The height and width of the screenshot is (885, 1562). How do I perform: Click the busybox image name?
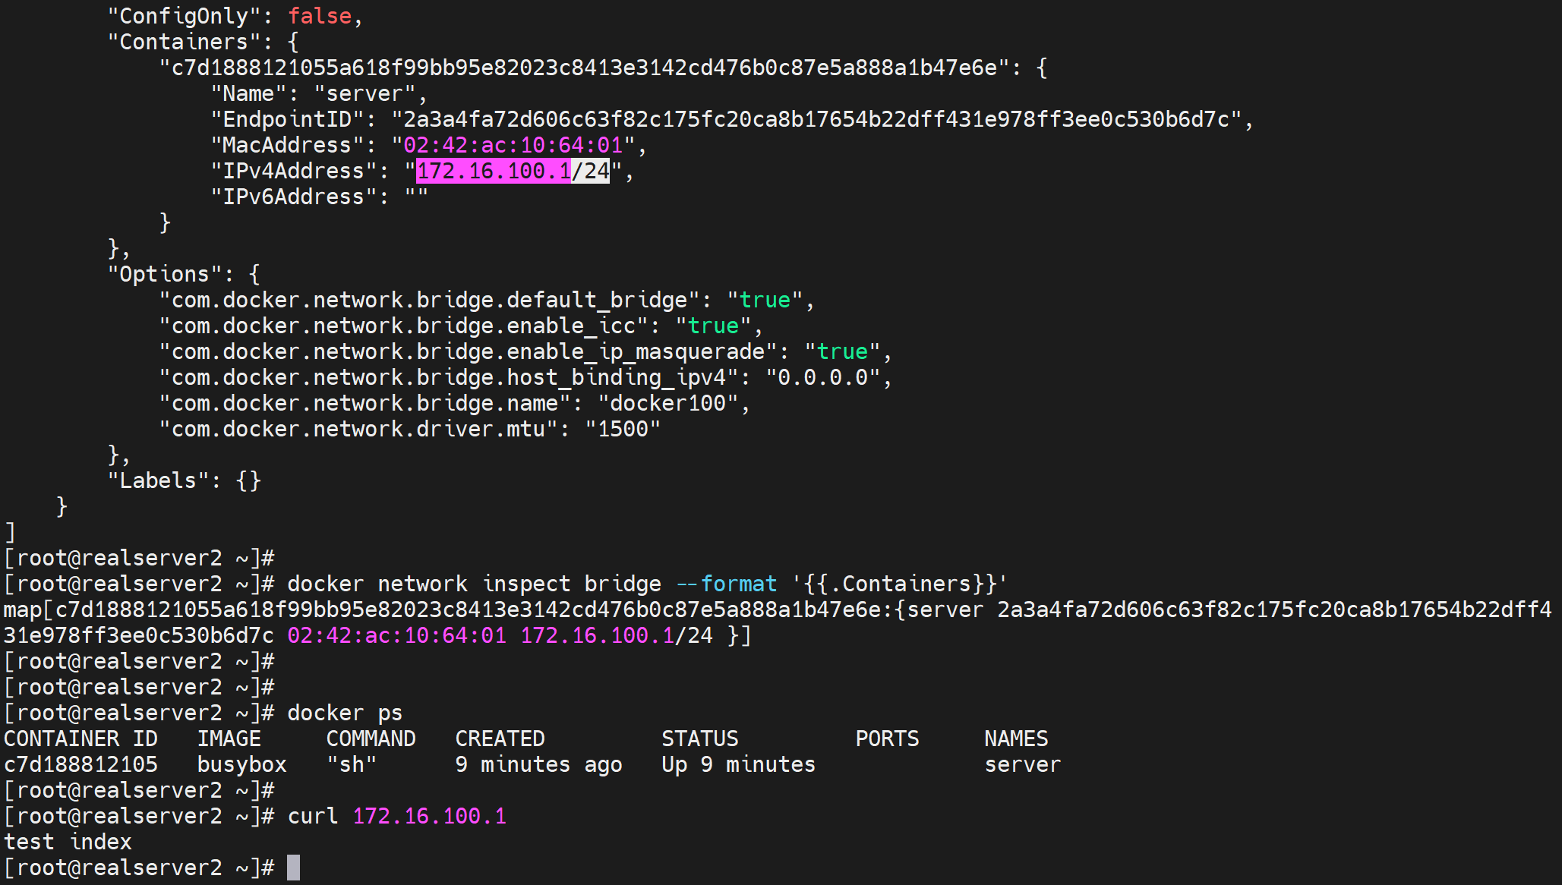241,764
